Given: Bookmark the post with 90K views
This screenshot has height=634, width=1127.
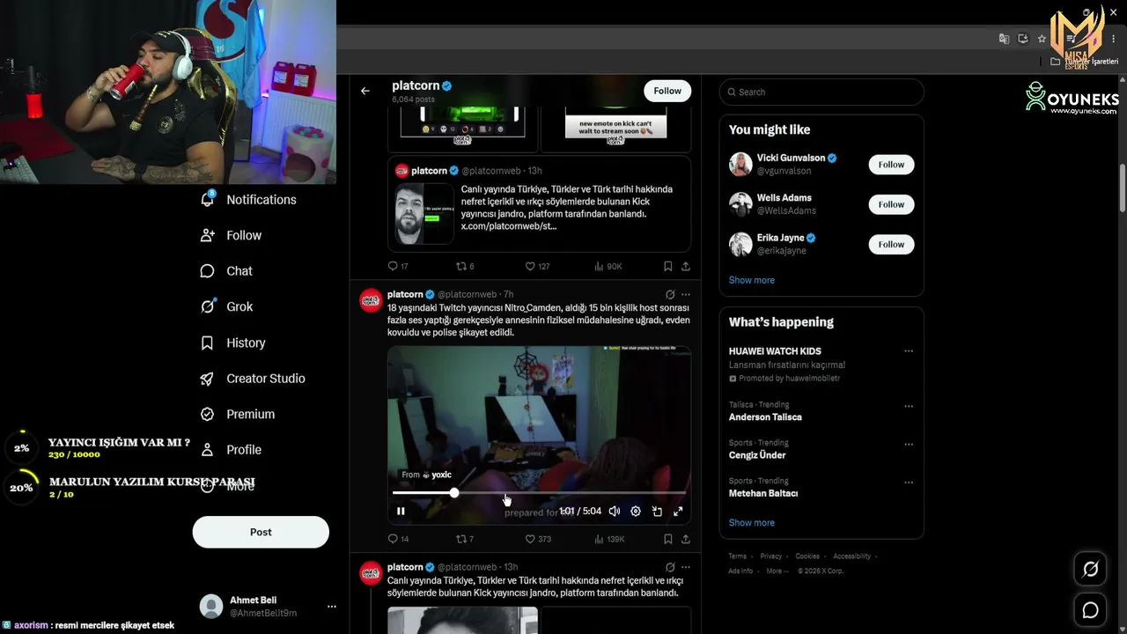Looking at the screenshot, I should tap(668, 266).
